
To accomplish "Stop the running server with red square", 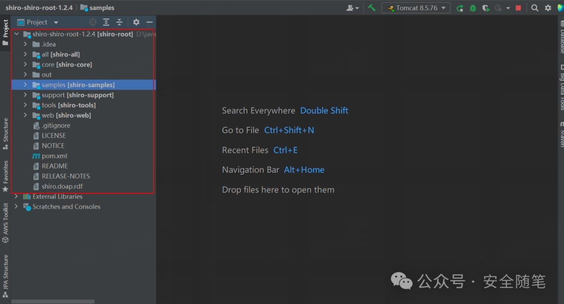I will pos(519,8).
